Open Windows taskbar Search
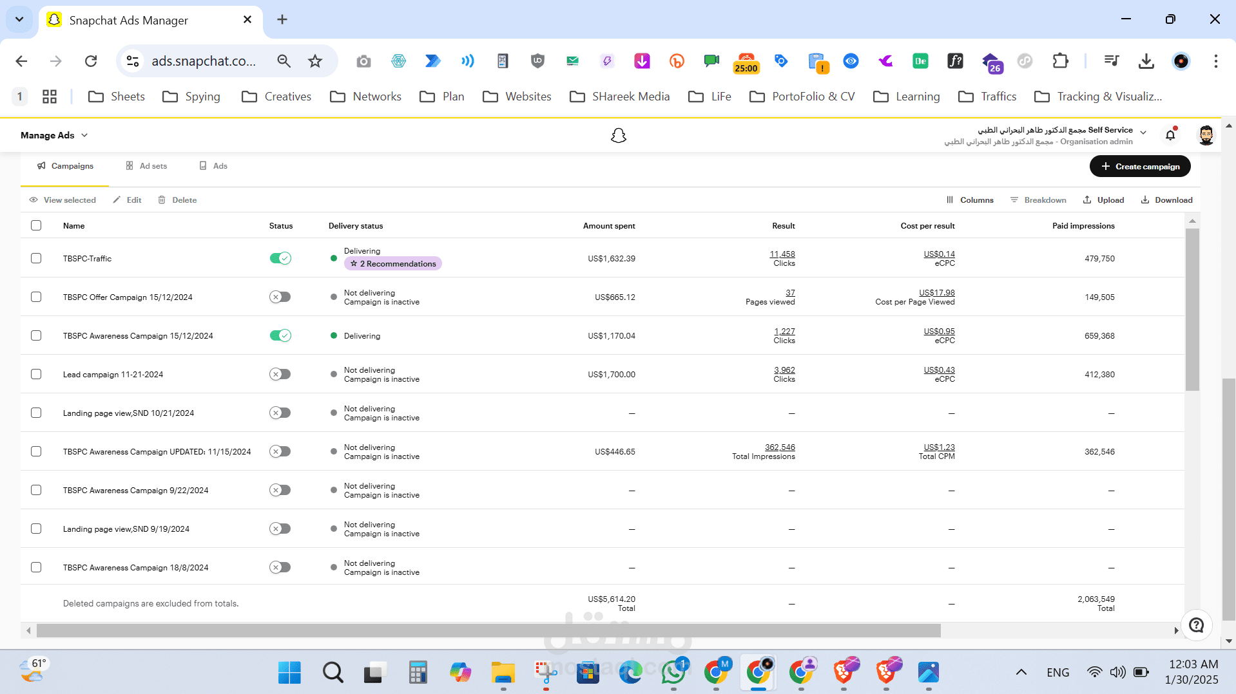 tap(333, 673)
